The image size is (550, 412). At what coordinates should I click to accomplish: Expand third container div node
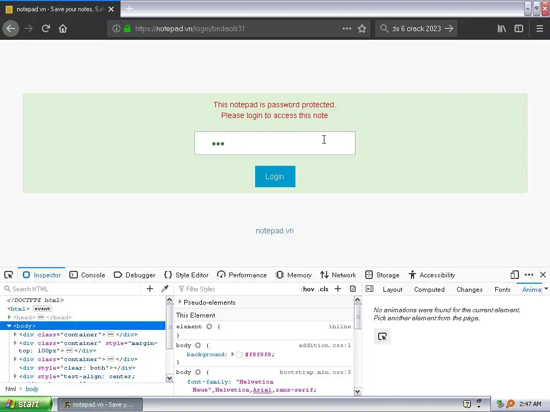tap(15, 359)
